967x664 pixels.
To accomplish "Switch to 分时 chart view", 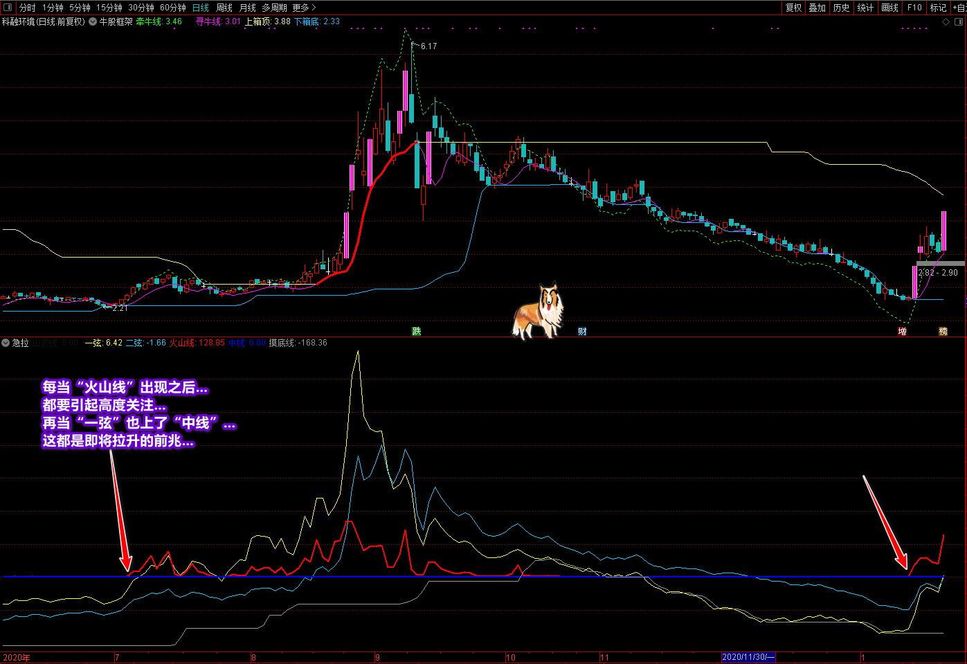I will [27, 8].
